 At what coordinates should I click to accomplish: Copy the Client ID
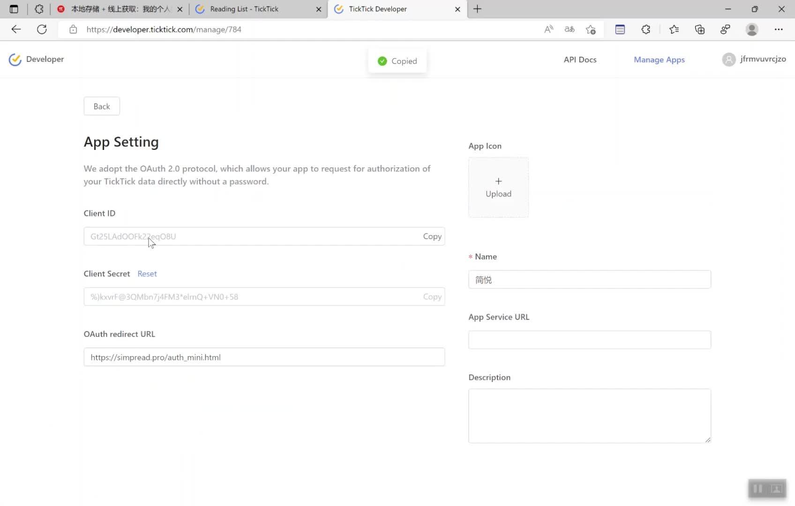pos(432,237)
